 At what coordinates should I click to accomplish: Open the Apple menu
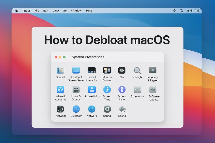(x=17, y=10)
